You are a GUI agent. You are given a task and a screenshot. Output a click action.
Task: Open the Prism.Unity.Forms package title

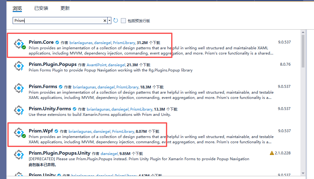(50, 109)
